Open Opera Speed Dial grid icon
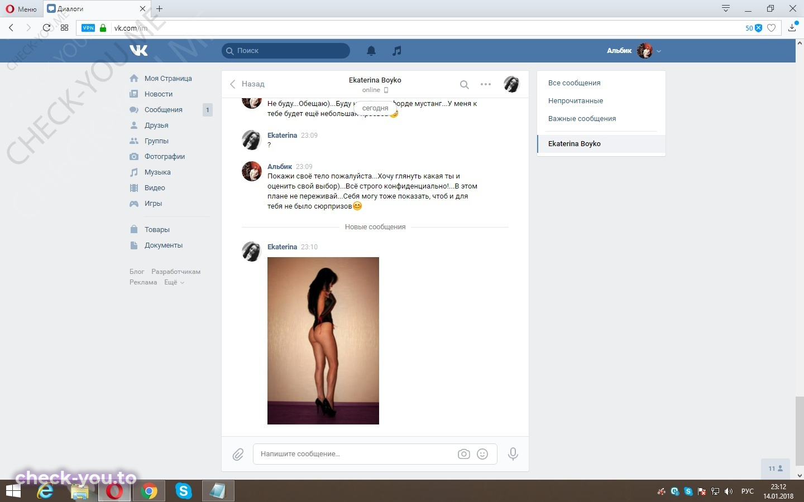The height and width of the screenshot is (502, 804). 65,27
